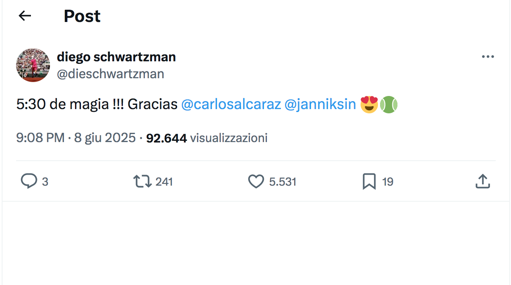
Task: Click the tennis ball emoji in the post
Action: pyautogui.click(x=389, y=104)
